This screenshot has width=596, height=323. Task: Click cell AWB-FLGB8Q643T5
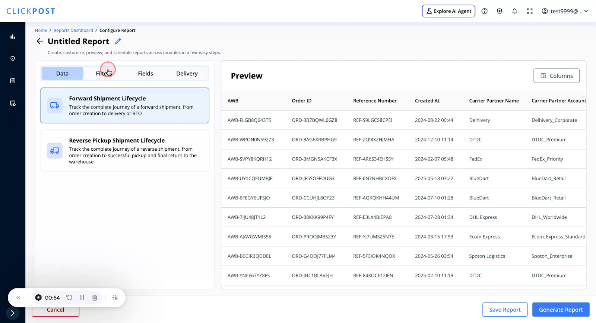coord(249,120)
